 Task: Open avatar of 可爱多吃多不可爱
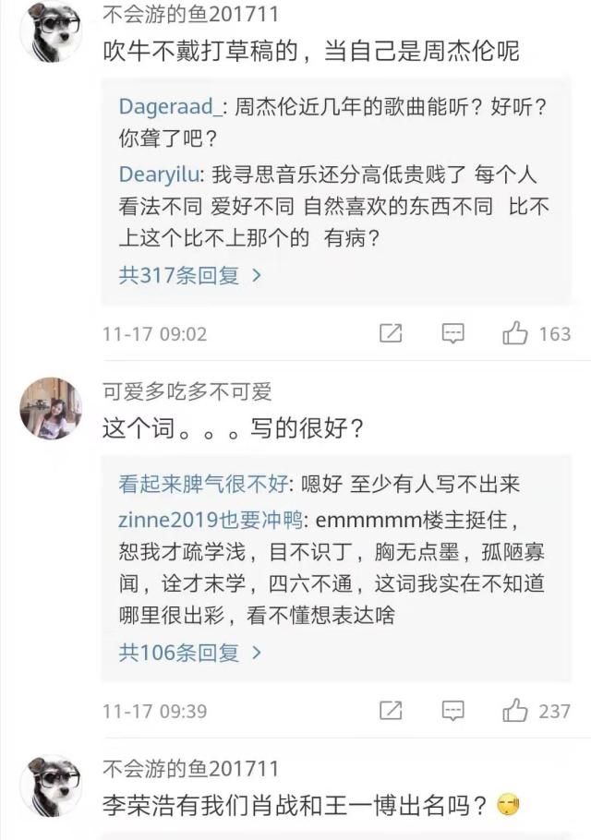click(x=51, y=408)
